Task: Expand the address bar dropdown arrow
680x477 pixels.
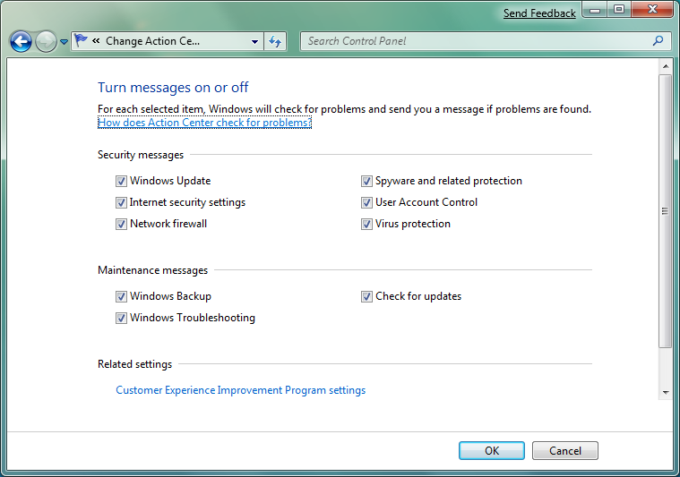Action: coord(255,41)
